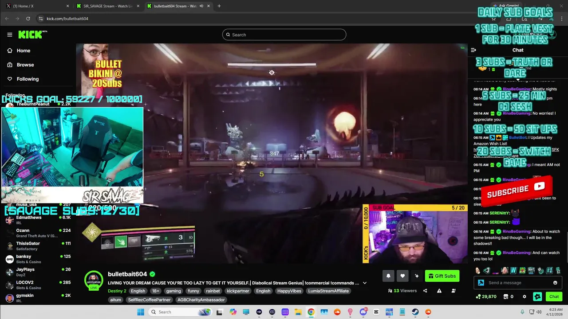Click the KICK logo
568x319 pixels.
[32, 35]
